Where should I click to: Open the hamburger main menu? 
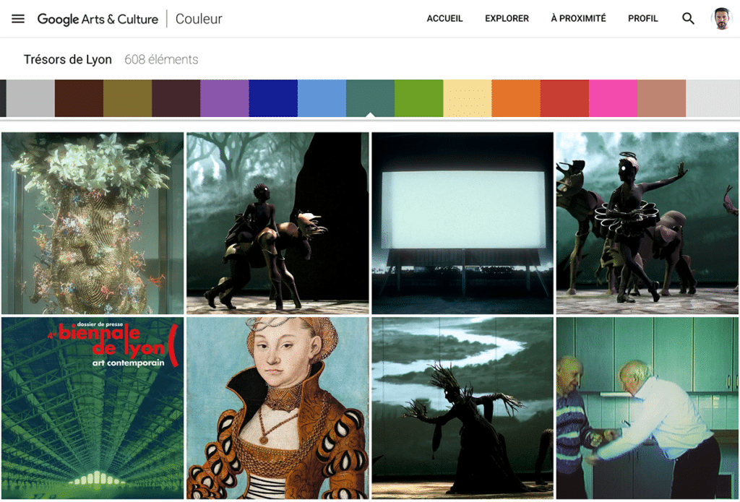point(18,19)
